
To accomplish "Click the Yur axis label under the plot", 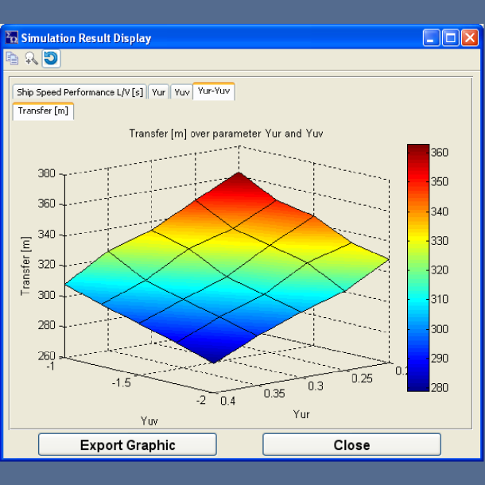I will [x=301, y=414].
